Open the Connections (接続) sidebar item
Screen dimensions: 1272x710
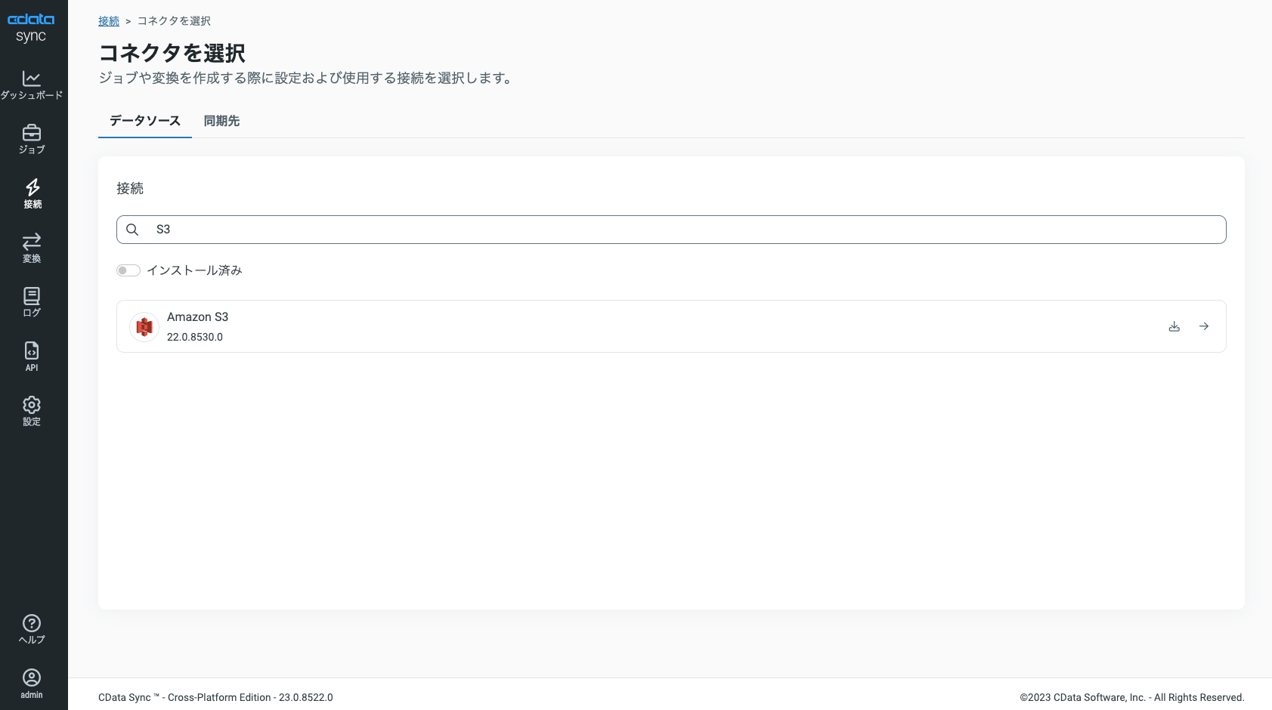click(32, 194)
